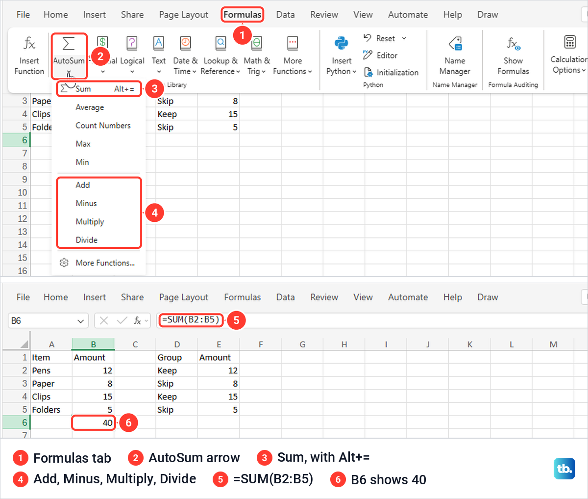Choose Min from the AutoSum menu

pos(99,162)
